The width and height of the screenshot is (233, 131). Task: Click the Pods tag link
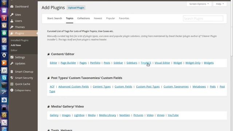(x=213, y=87)
